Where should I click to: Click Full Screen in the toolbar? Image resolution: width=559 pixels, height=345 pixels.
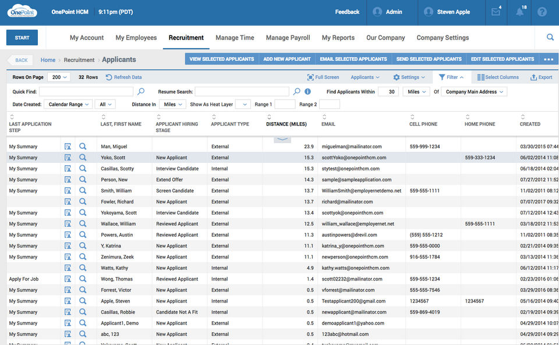323,77
